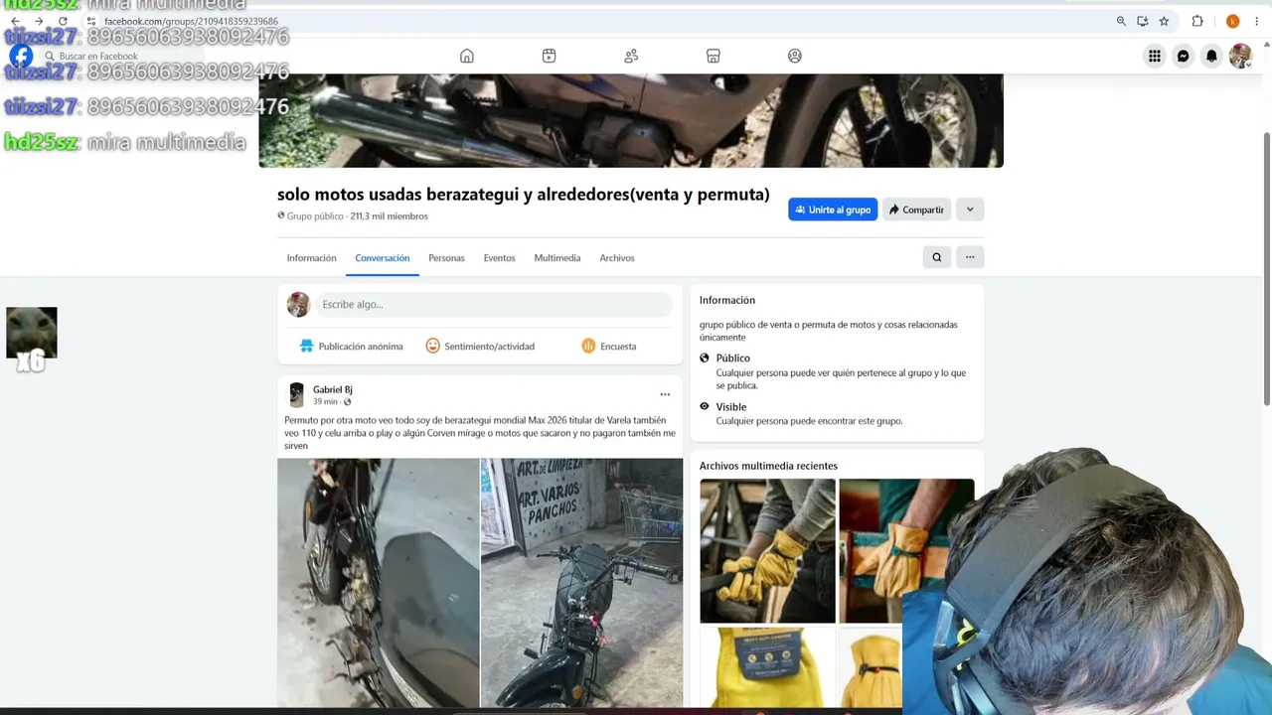Open Messenger chats
This screenshot has width=1272, height=715.
pos(1183,57)
